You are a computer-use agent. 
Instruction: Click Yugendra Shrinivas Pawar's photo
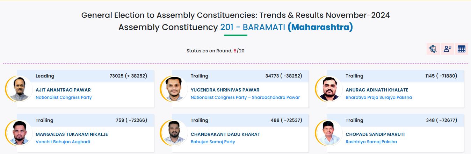coord(173,89)
